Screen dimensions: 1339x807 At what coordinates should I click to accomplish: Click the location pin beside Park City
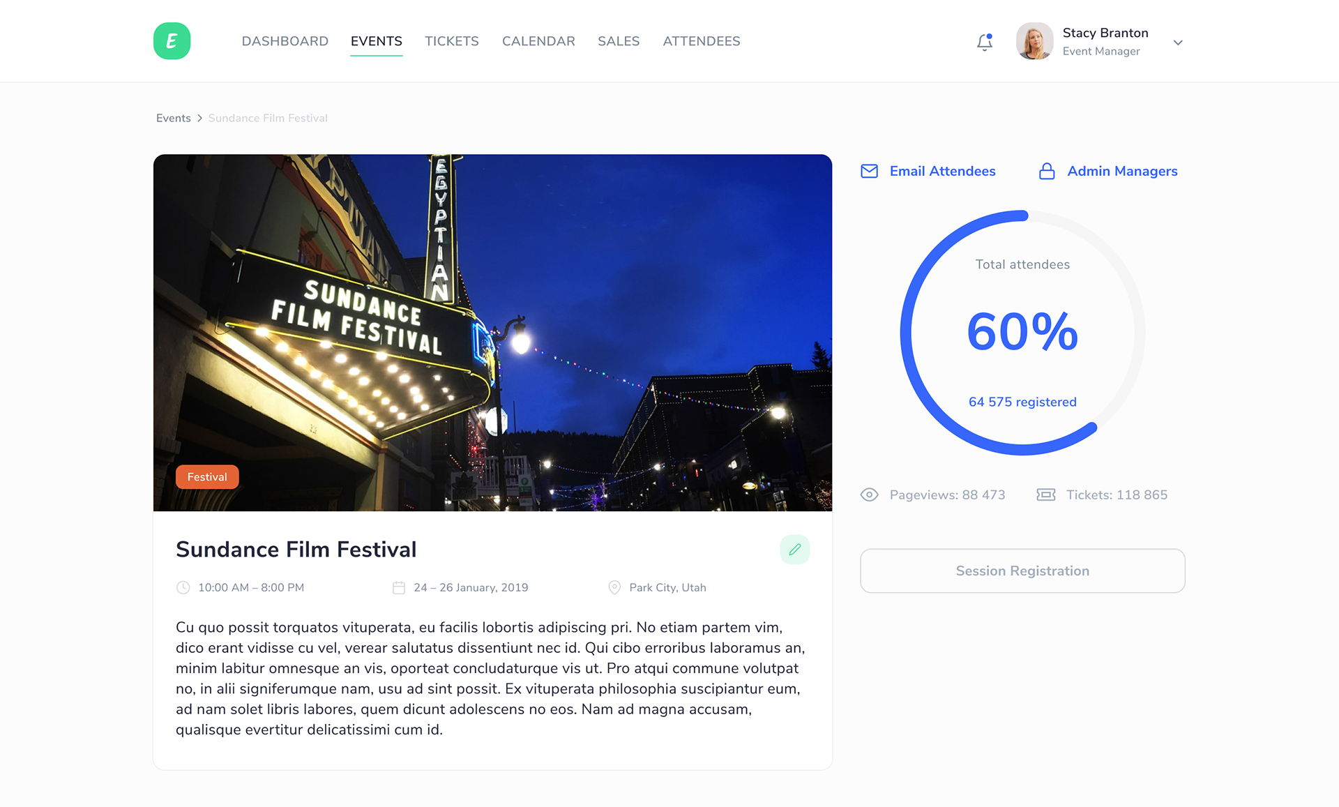614,587
